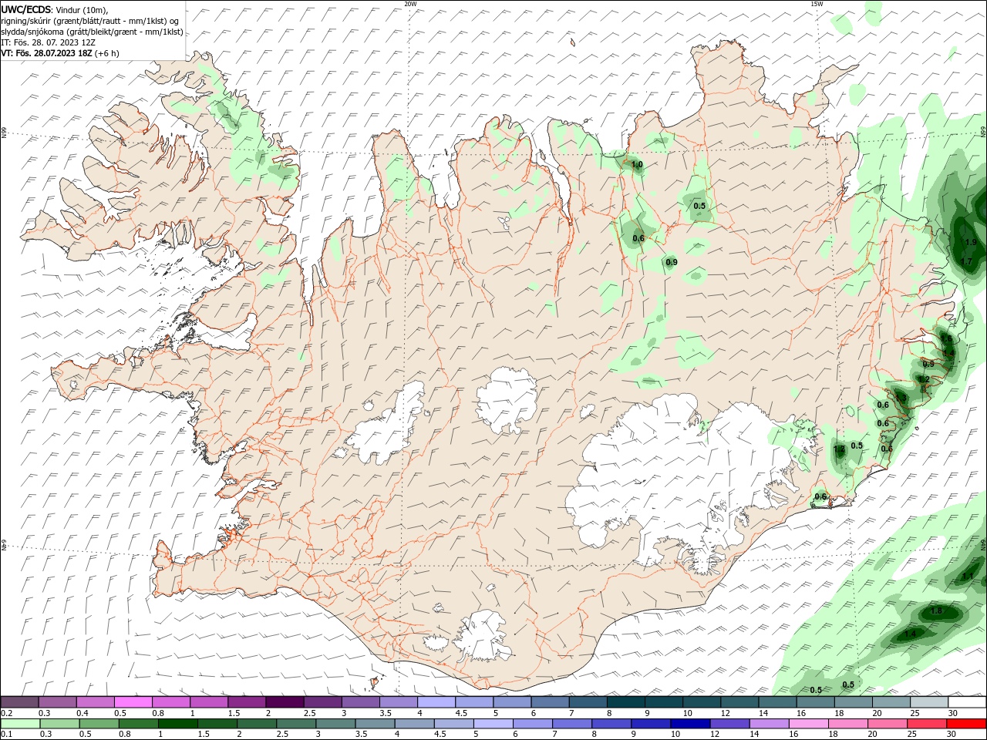The height and width of the screenshot is (740, 987).
Task: Pick the dark purple upper swatch at 2
Action: pyautogui.click(x=285, y=702)
